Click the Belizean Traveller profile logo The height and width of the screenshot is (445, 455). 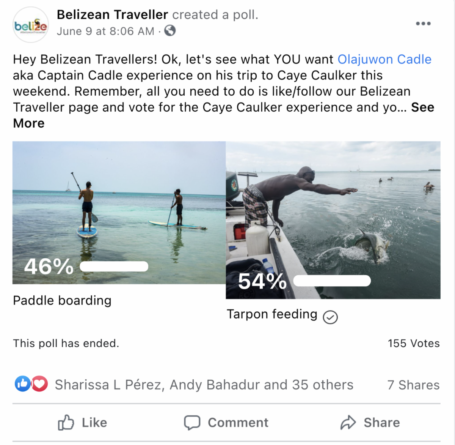[x=31, y=25]
